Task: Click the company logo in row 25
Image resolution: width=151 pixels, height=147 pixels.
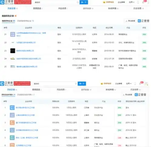Action: [13, 66]
